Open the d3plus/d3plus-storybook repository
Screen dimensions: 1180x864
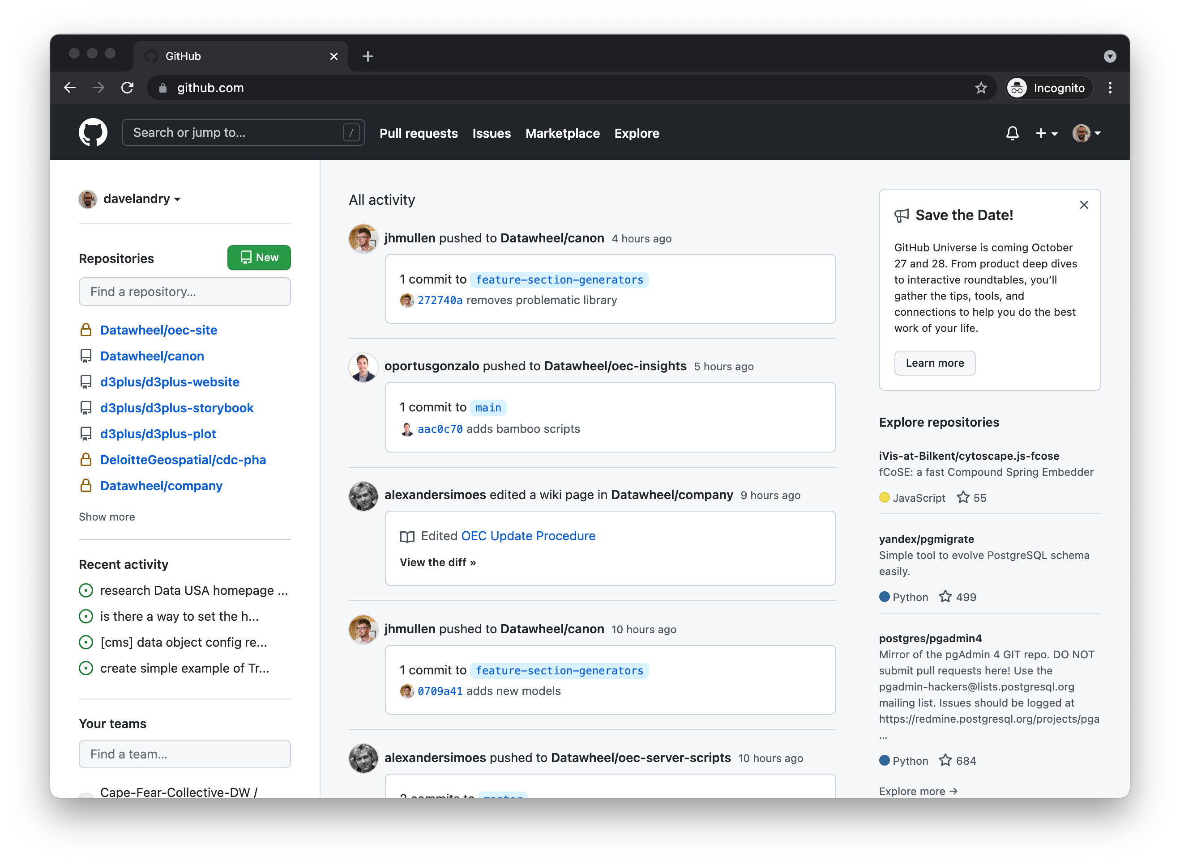tap(176, 408)
